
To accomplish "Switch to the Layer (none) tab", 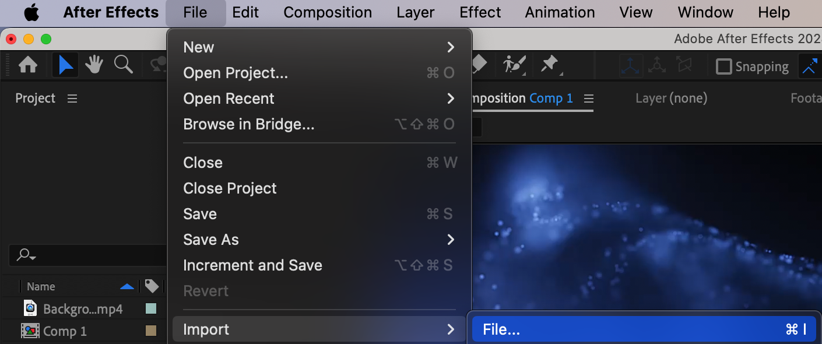I will [x=671, y=99].
